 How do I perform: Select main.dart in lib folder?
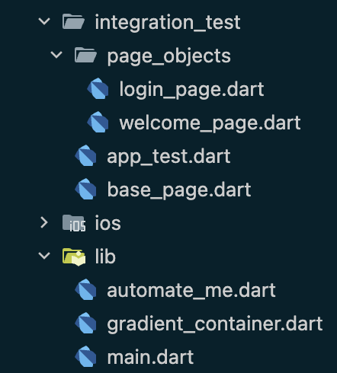pyautogui.click(x=150, y=357)
